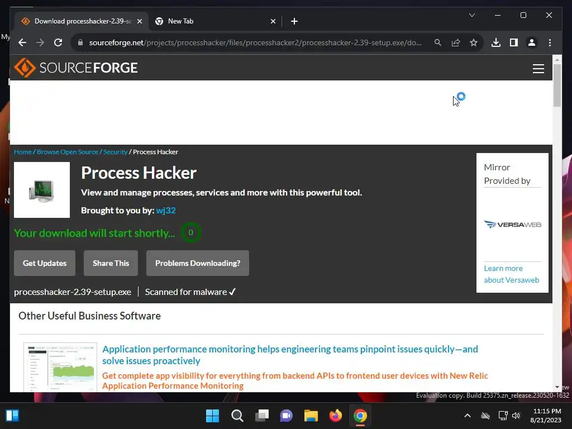This screenshot has height=429, width=572.
Task: Click the scrollbar up arrow
Action: pos(557,59)
